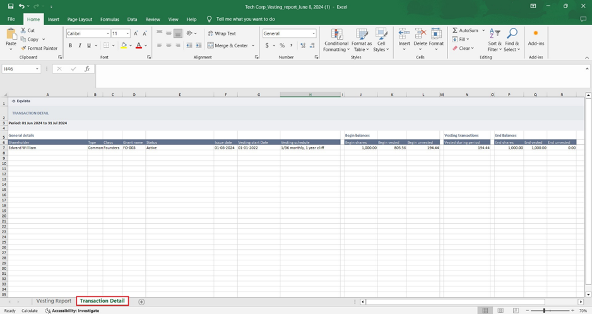The width and height of the screenshot is (592, 314).
Task: Click the Increase Indent icon
Action: pos(198,45)
